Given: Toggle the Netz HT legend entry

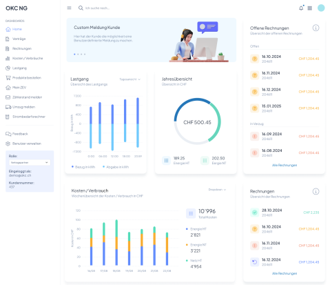Looking at the screenshot, I should tap(194, 261).
